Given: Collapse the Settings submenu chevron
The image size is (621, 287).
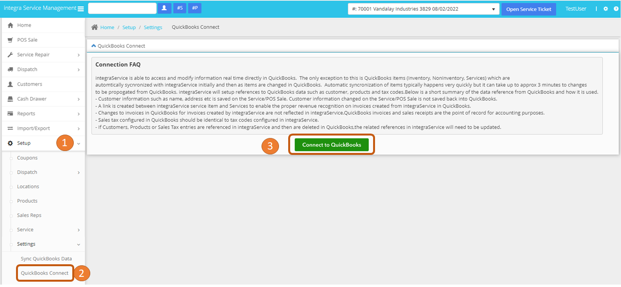Looking at the screenshot, I should [79, 244].
